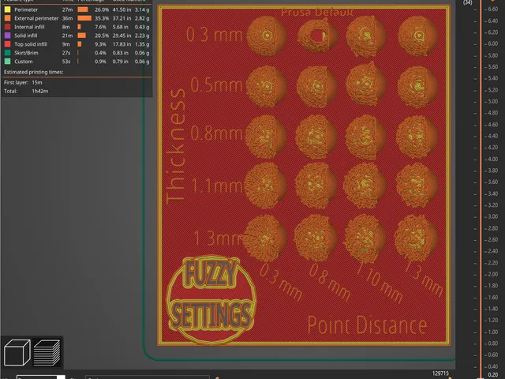Jump to the 2.00 height tick
This screenshot has height=379, width=505.
pos(492,274)
